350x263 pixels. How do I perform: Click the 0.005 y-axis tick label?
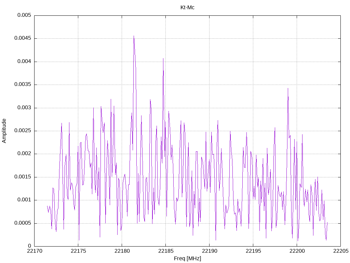24,15
